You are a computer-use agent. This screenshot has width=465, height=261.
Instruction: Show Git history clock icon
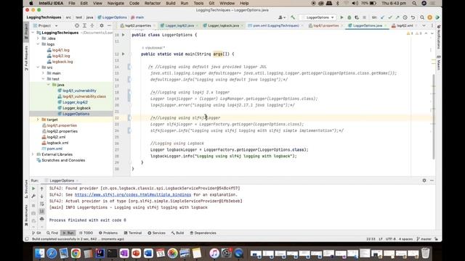pos(405,17)
